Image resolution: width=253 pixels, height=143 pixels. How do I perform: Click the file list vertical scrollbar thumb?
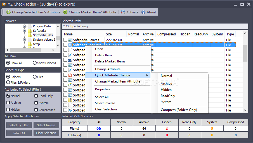click(x=245, y=53)
